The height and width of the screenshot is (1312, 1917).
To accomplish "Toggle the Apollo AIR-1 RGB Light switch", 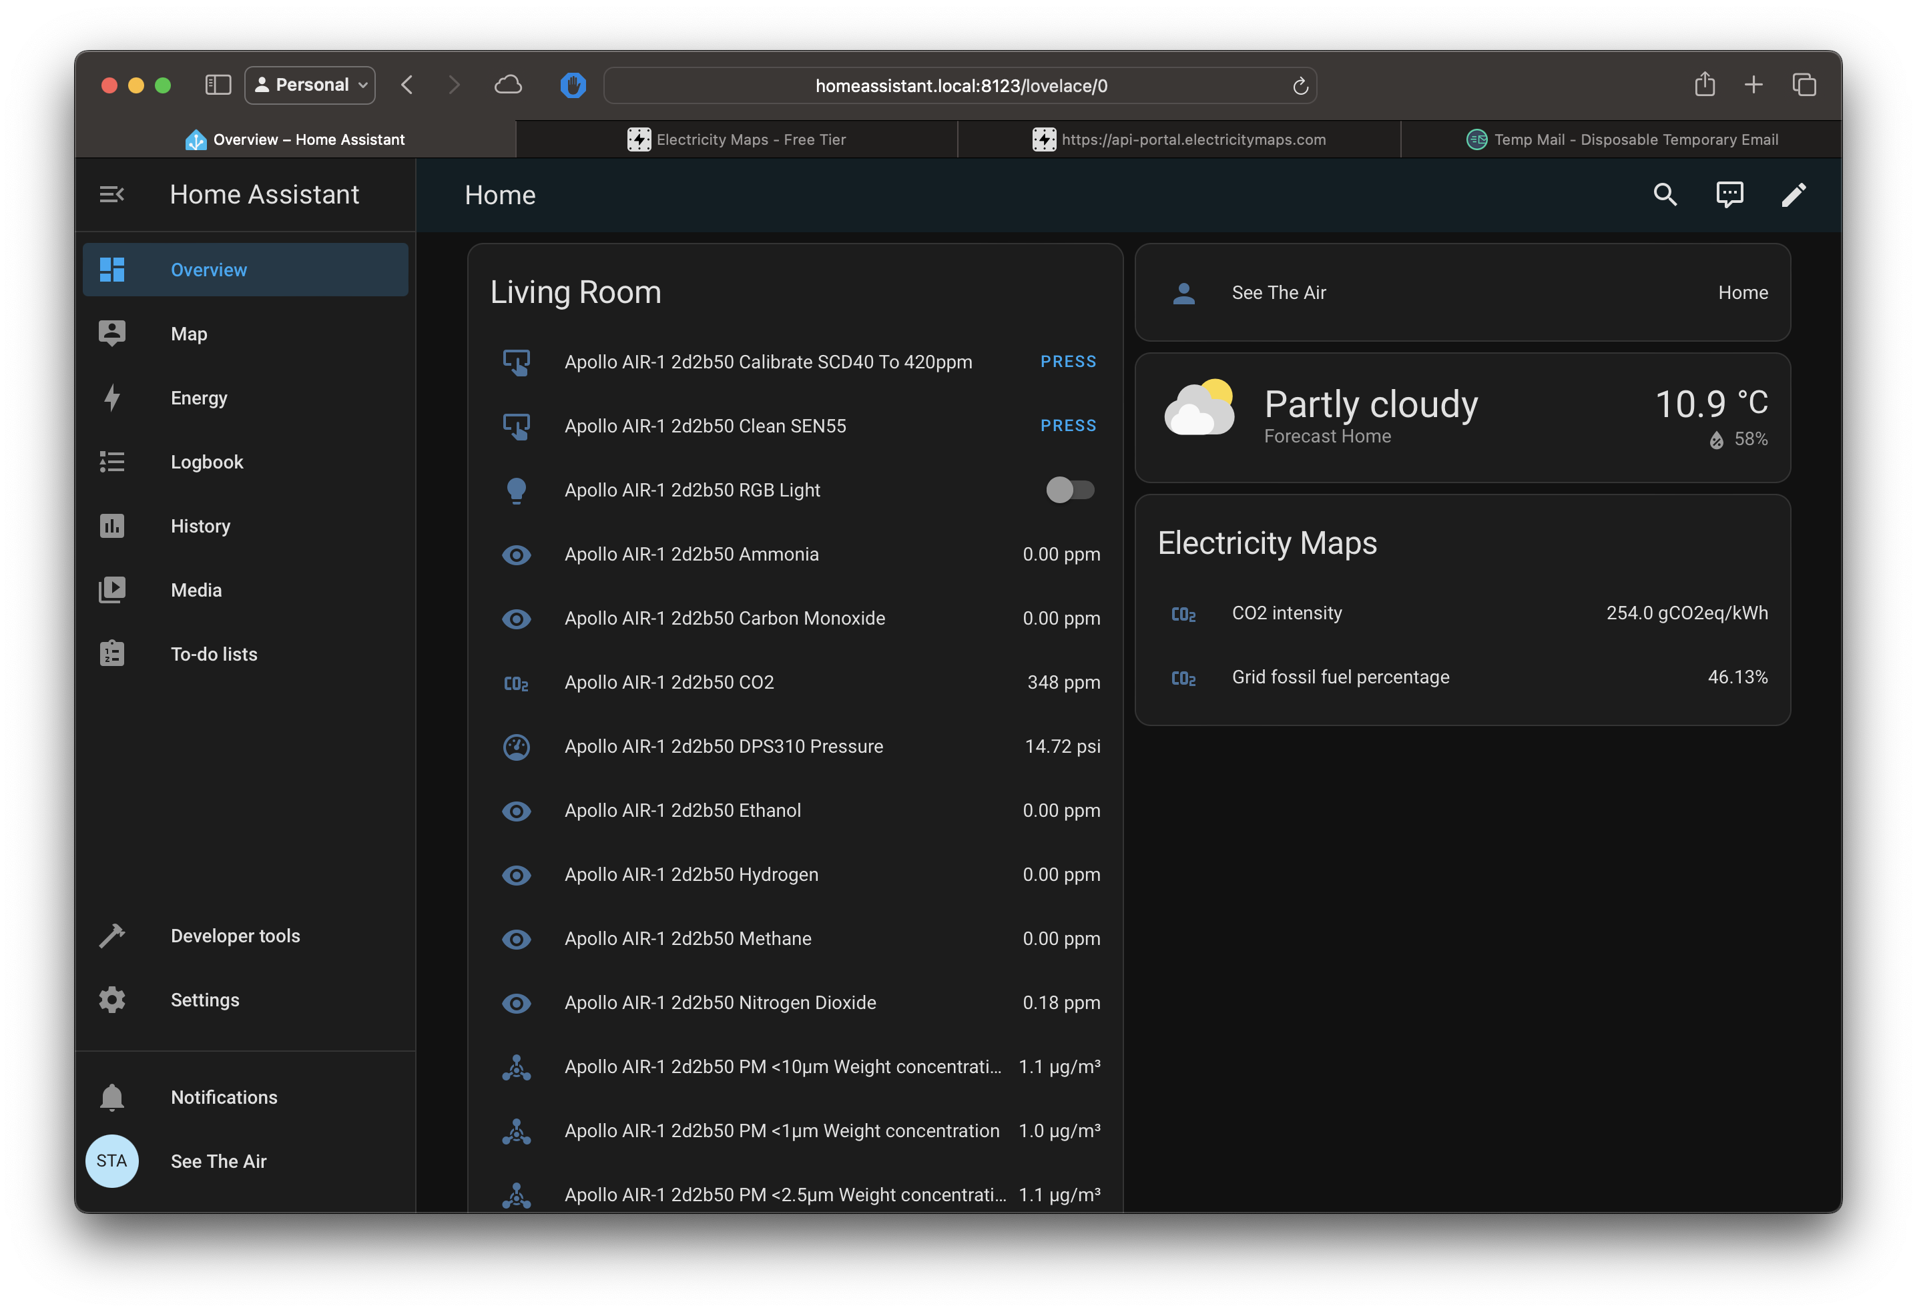I will point(1070,490).
